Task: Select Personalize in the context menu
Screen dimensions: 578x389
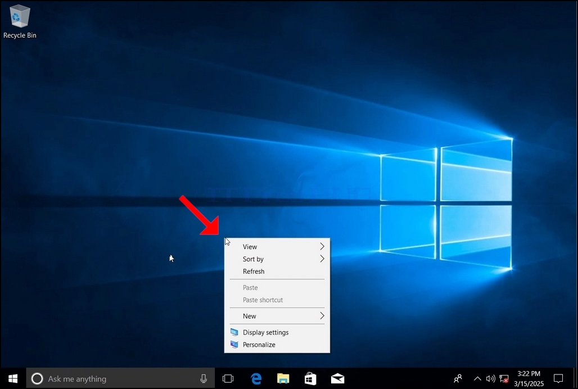Action: (277, 345)
